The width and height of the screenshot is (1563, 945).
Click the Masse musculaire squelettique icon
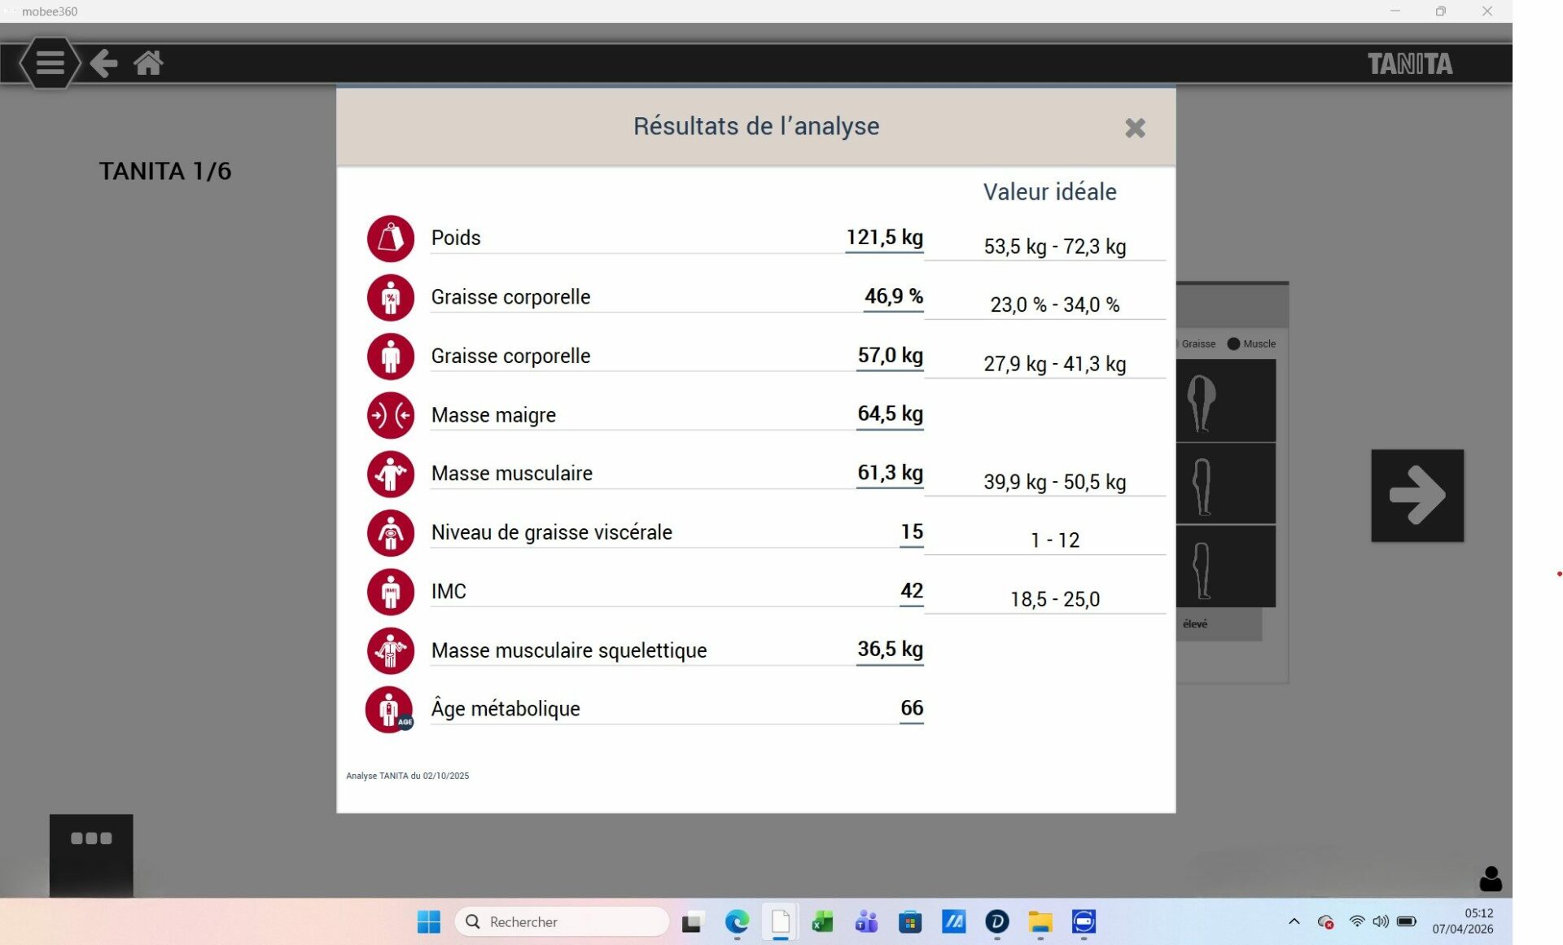point(390,650)
